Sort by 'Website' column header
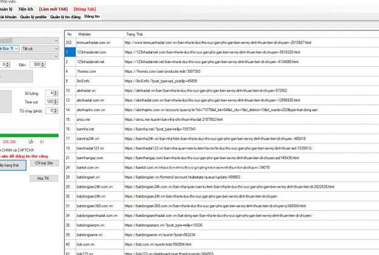 pyautogui.click(x=85, y=34)
